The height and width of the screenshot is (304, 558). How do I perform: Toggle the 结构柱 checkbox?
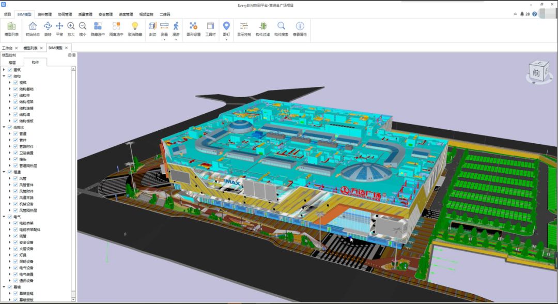pyautogui.click(x=16, y=96)
